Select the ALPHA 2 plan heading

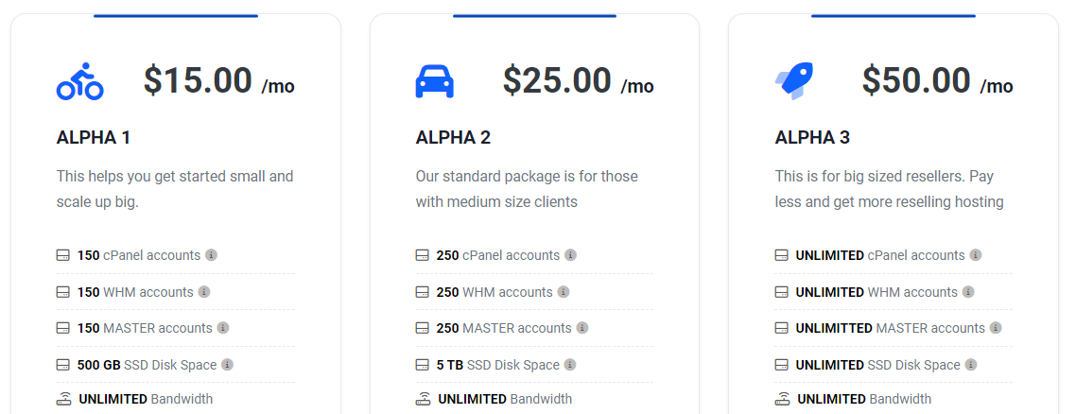point(453,138)
